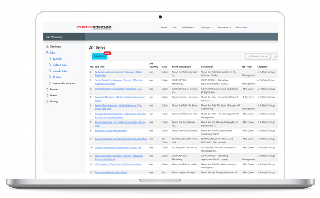Click the EjobsiteSoftware.com logo

click(x=94, y=27)
